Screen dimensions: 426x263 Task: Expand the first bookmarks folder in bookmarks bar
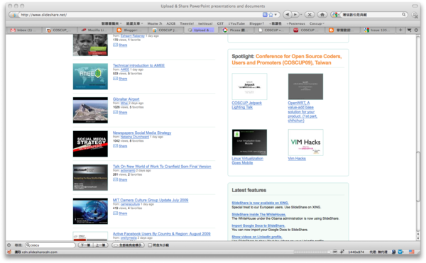(x=111, y=23)
